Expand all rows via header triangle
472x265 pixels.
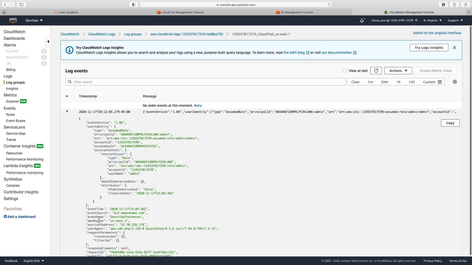click(67, 96)
